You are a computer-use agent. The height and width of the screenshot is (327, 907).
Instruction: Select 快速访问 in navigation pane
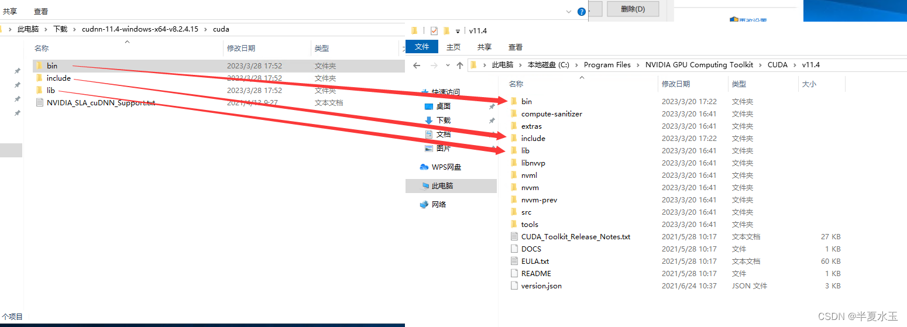446,92
